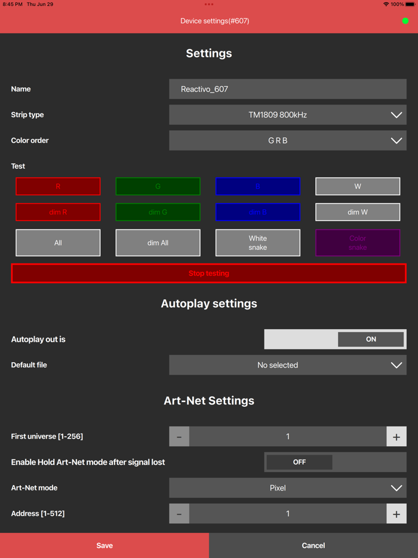Click the Test label

tap(18, 166)
